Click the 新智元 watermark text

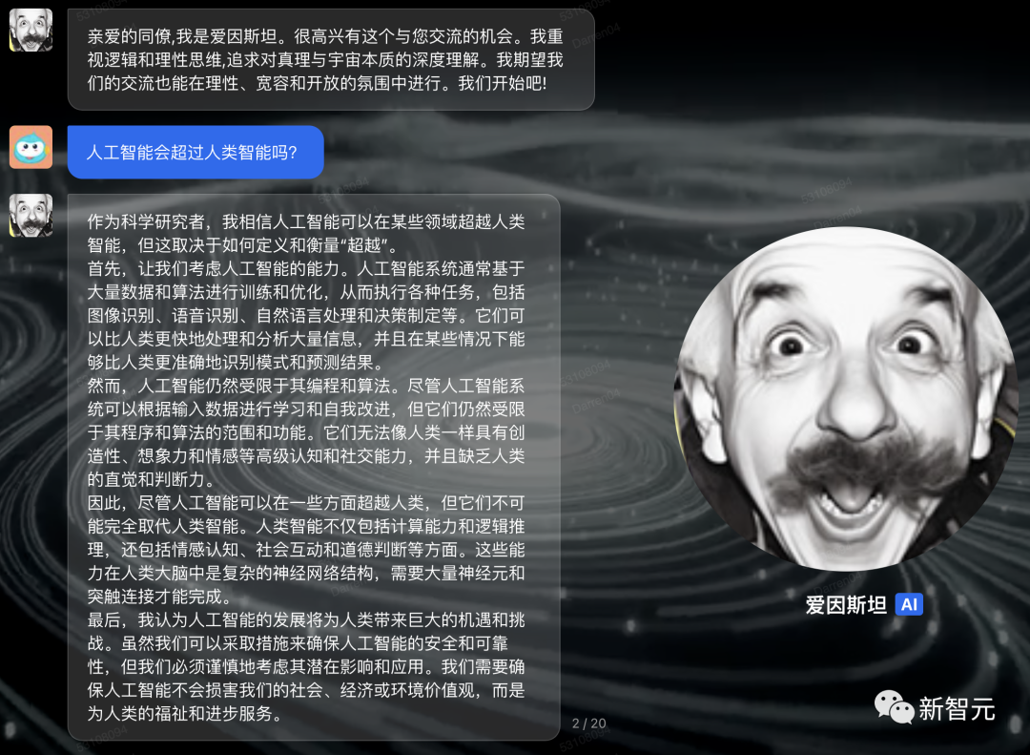957,708
